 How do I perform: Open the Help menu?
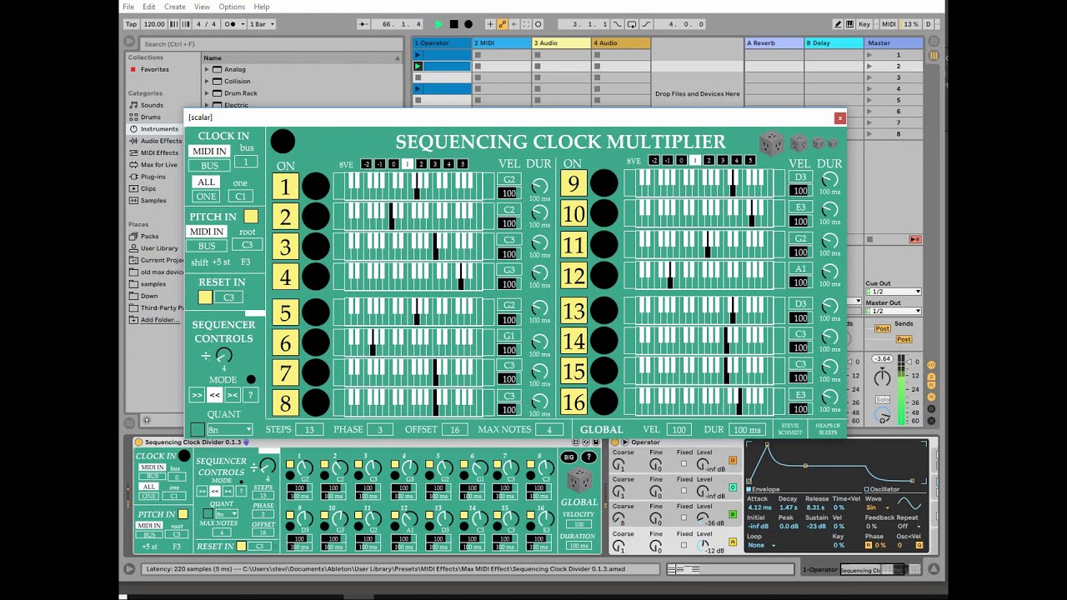[262, 7]
